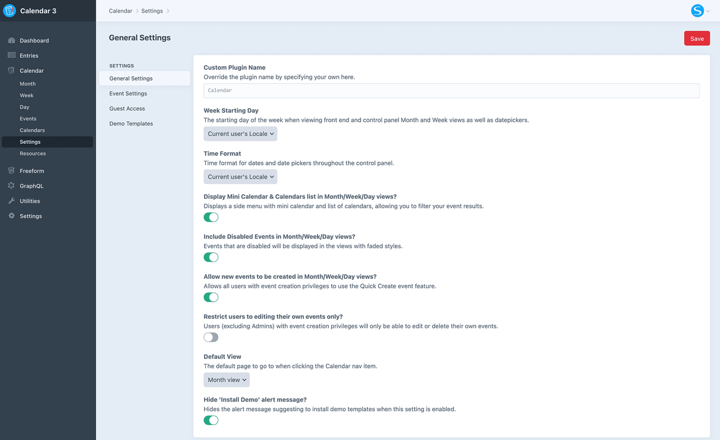
Task: Click the red Save button
Action: point(697,38)
